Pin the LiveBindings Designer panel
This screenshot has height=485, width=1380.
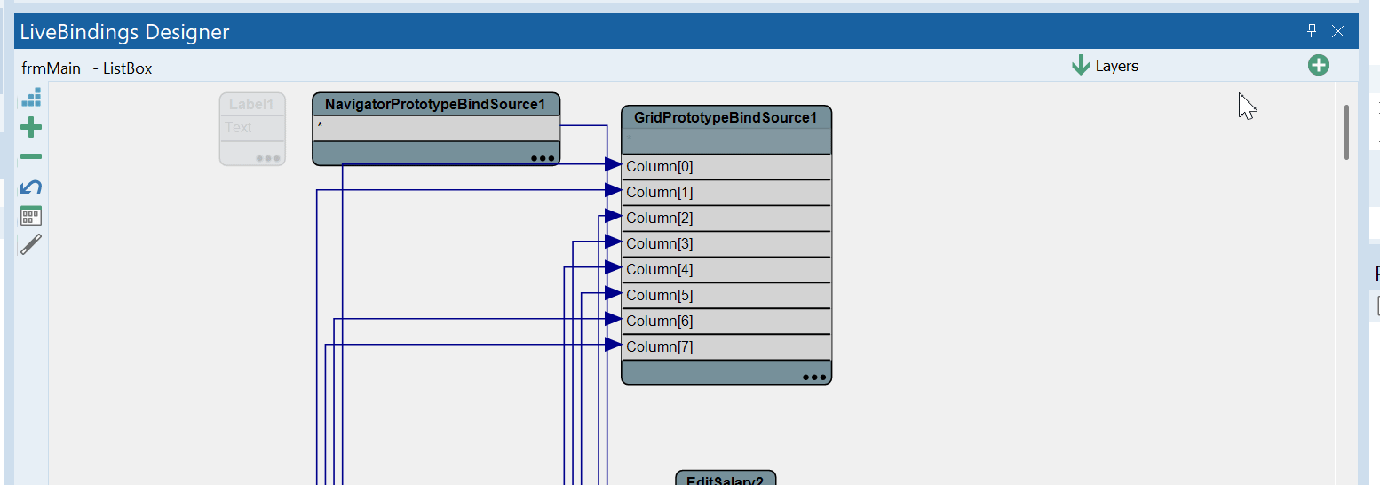point(1312,31)
